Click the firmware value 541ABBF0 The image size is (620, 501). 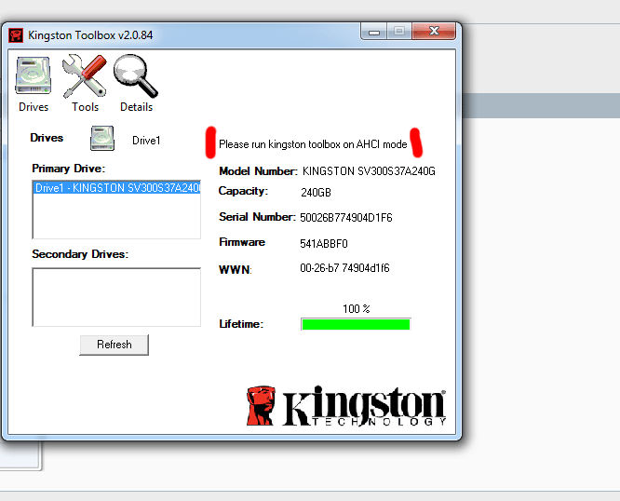324,244
